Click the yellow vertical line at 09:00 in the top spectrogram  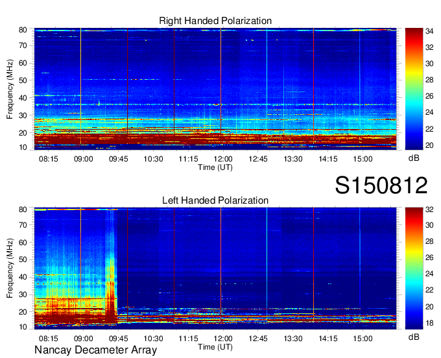(x=80, y=86)
